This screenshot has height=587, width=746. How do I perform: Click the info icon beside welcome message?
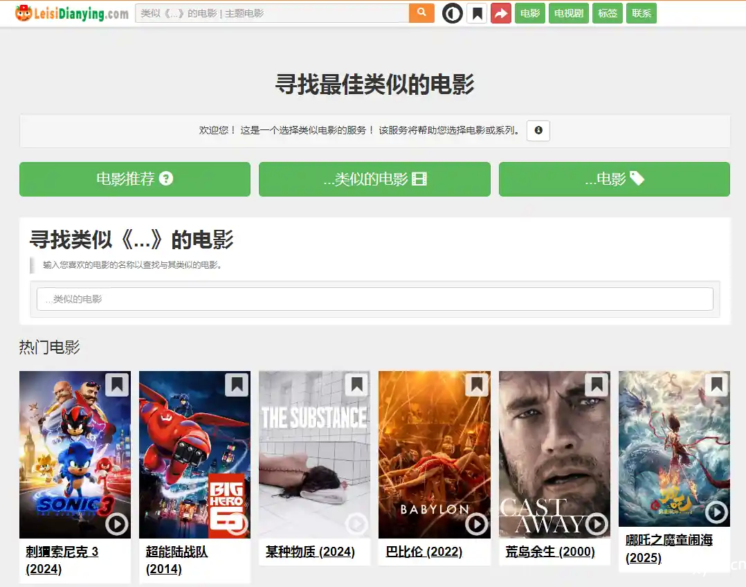pyautogui.click(x=538, y=130)
